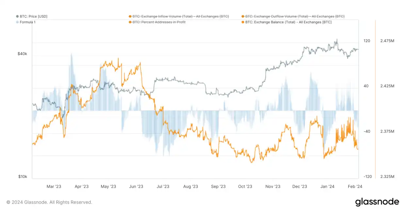Click the -120 value on right axis

tap(367, 177)
